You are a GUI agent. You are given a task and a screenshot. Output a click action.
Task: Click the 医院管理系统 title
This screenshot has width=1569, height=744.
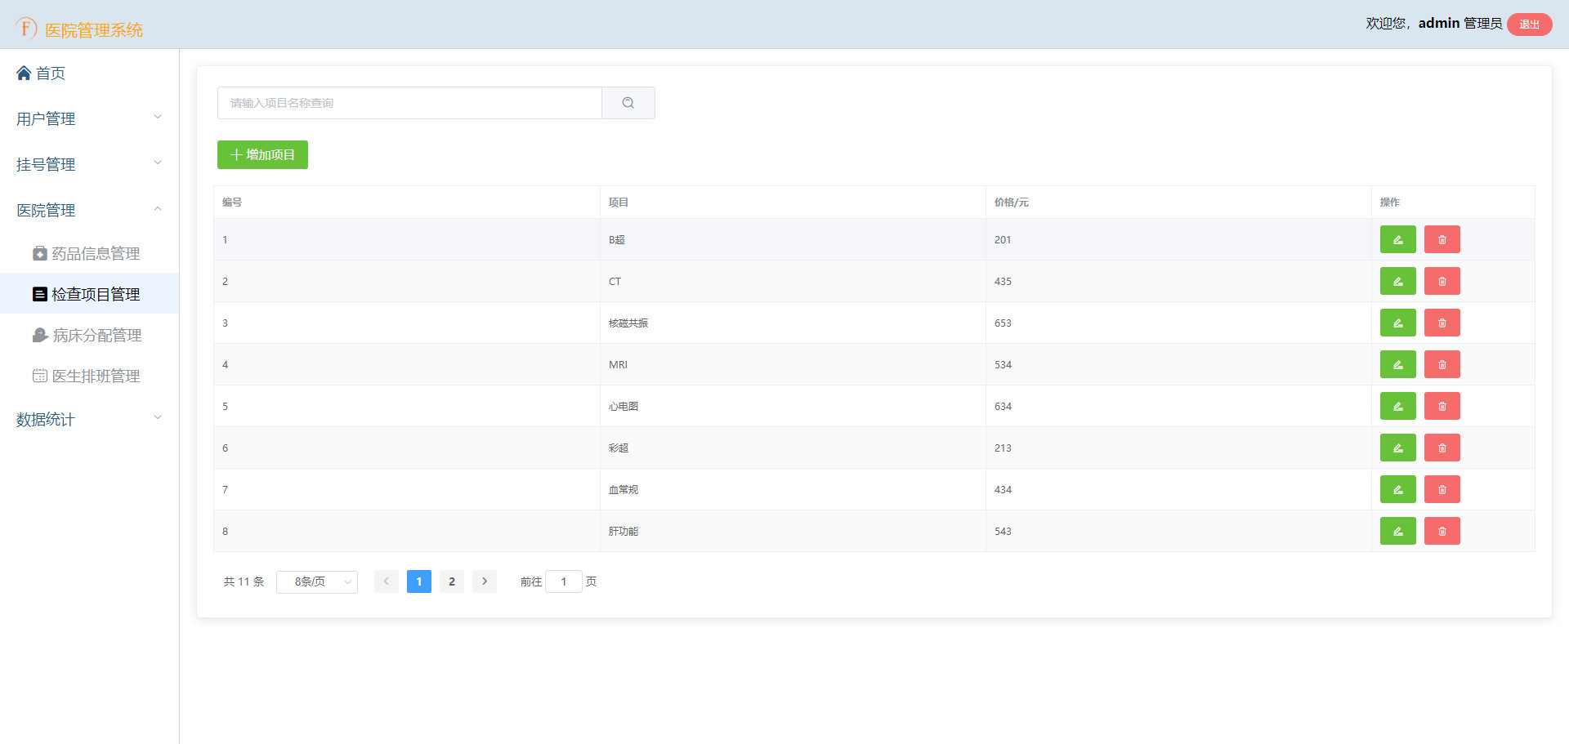click(94, 30)
